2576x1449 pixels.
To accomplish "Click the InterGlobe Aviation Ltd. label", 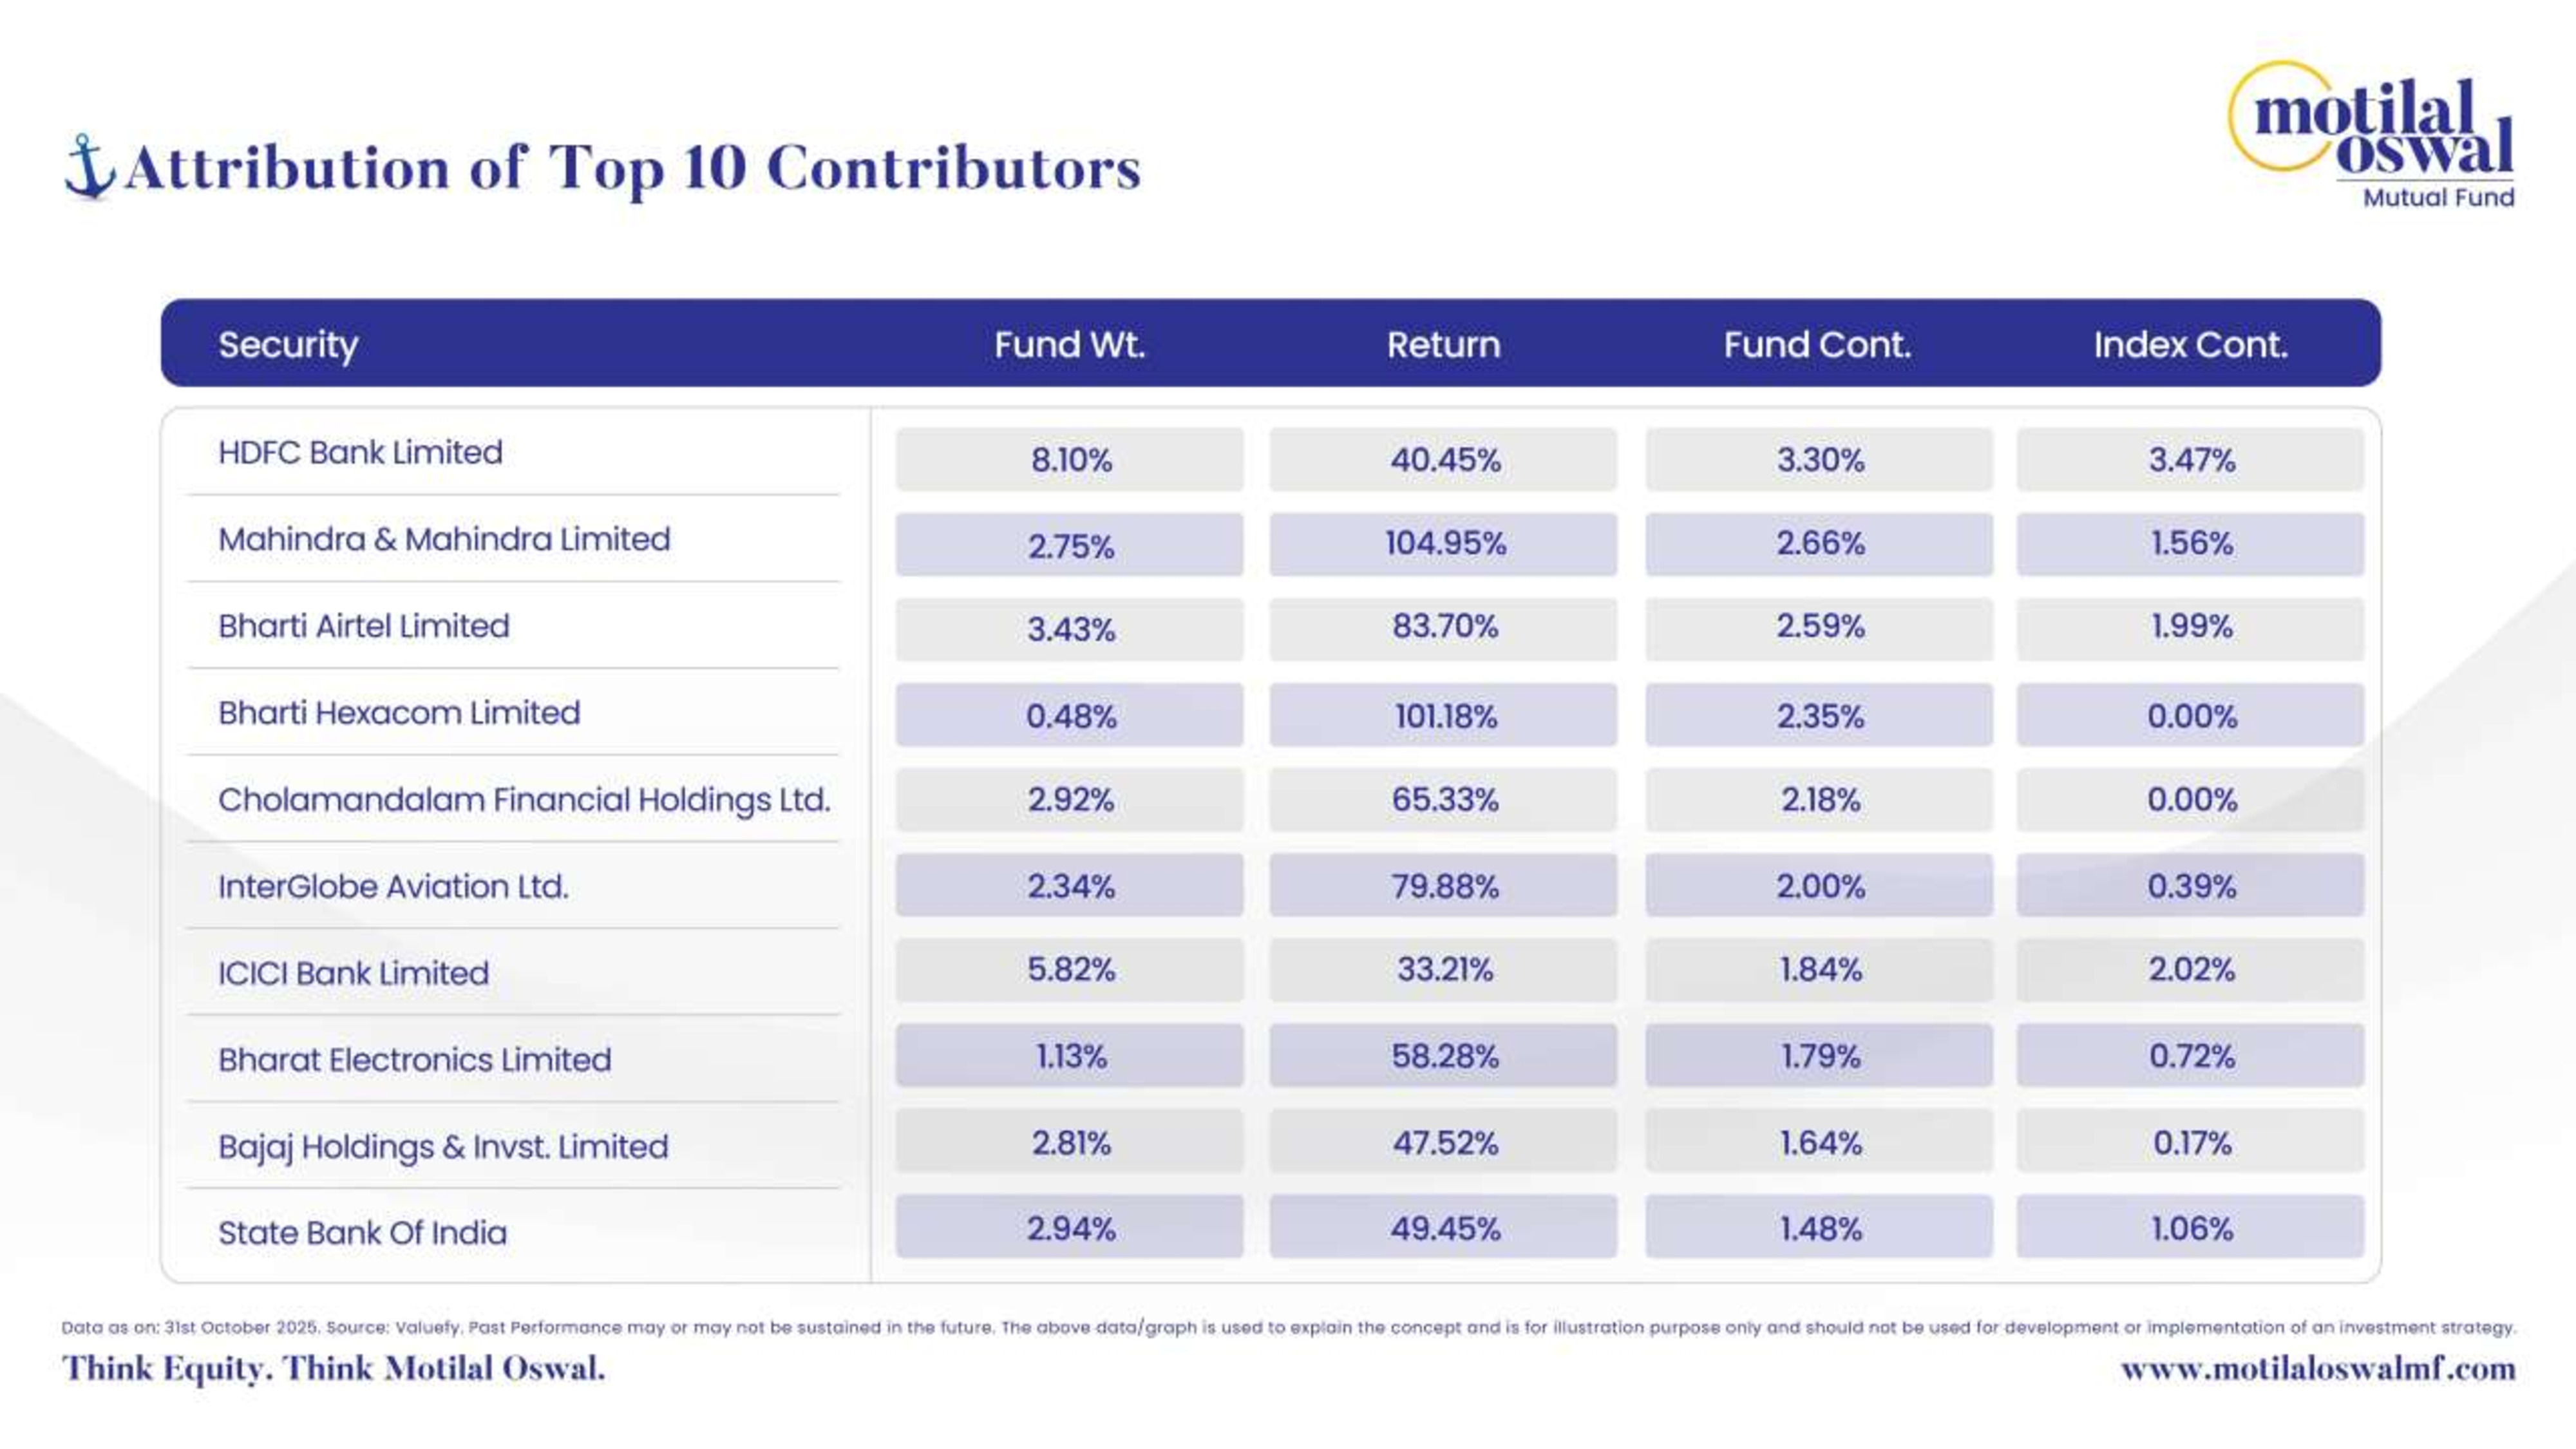I will click(393, 887).
